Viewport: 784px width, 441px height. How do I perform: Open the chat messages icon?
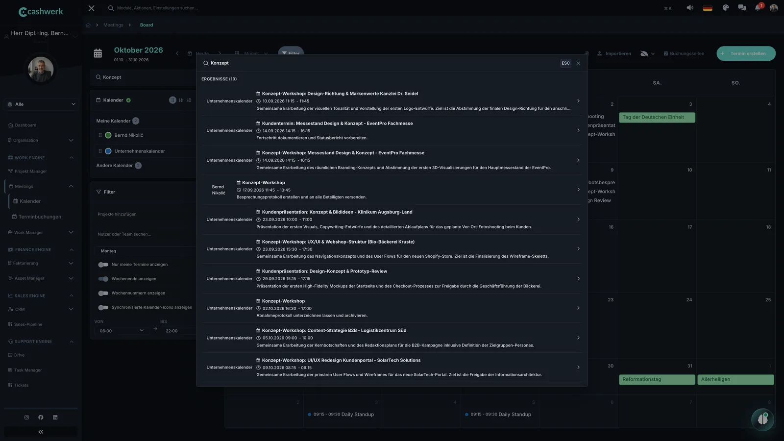pos(742,8)
